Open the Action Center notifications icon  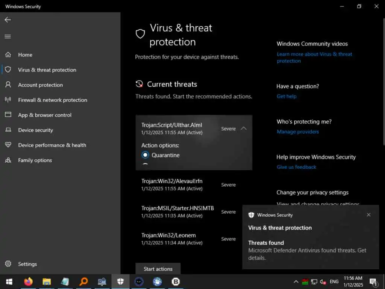click(x=373, y=282)
